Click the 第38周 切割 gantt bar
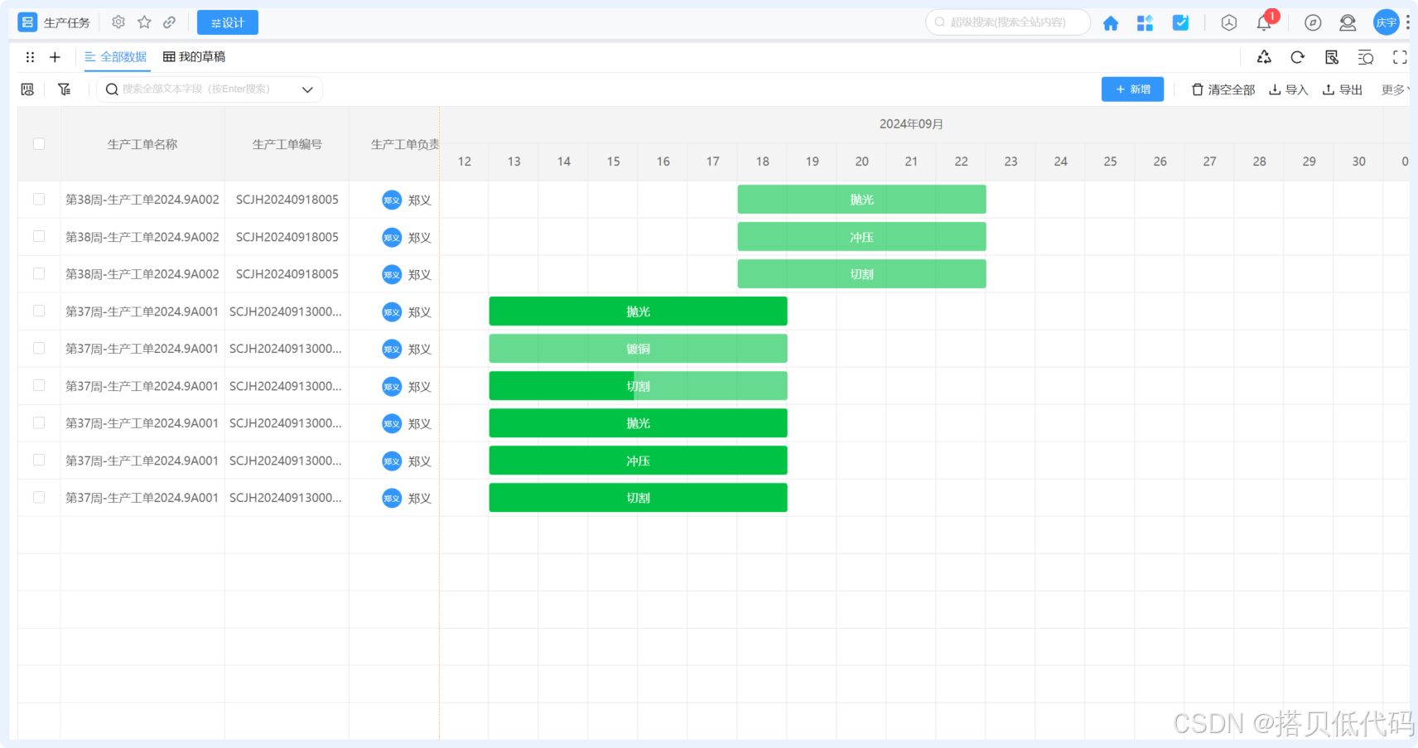 point(861,274)
